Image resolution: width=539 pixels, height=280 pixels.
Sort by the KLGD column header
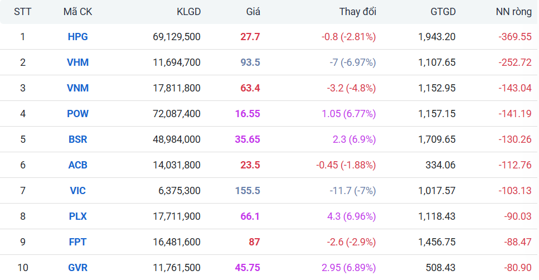(x=188, y=12)
